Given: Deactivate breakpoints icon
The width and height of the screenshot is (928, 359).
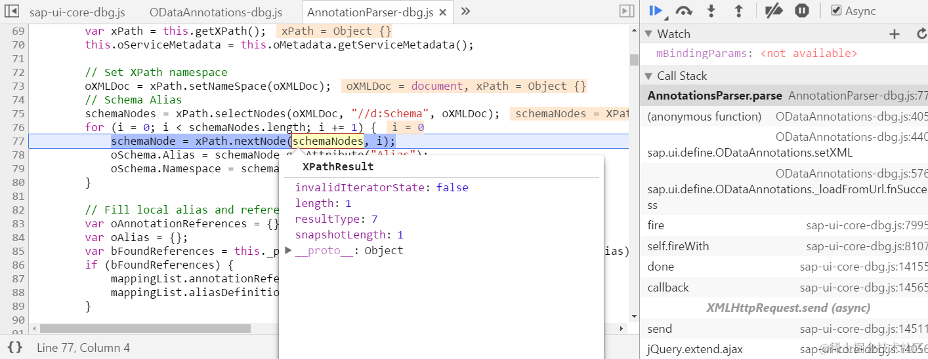Looking at the screenshot, I should coord(774,10).
